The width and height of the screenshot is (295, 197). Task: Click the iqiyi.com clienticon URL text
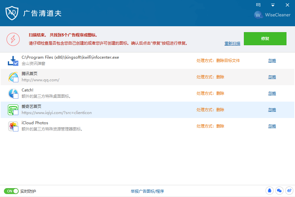57,113
